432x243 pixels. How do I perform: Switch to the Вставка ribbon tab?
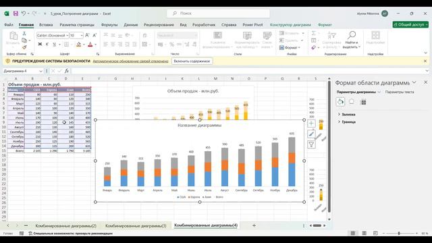tap(46, 25)
